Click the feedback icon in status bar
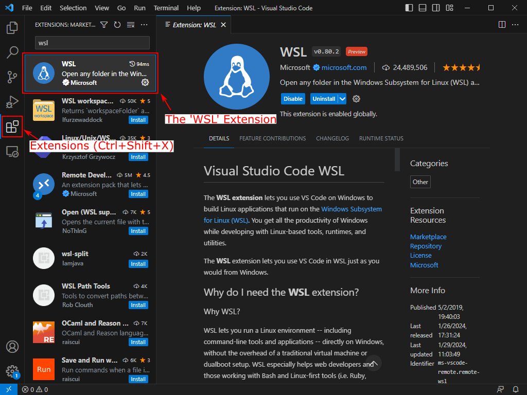This screenshot has height=395, width=527. [x=500, y=389]
